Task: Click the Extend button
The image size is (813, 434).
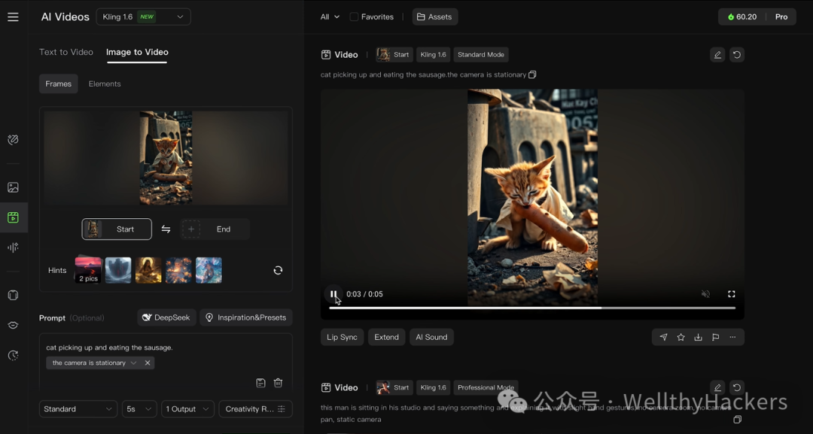Action: coord(387,337)
